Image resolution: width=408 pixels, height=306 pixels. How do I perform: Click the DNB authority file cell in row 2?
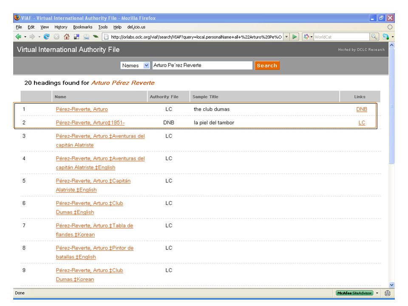169,122
